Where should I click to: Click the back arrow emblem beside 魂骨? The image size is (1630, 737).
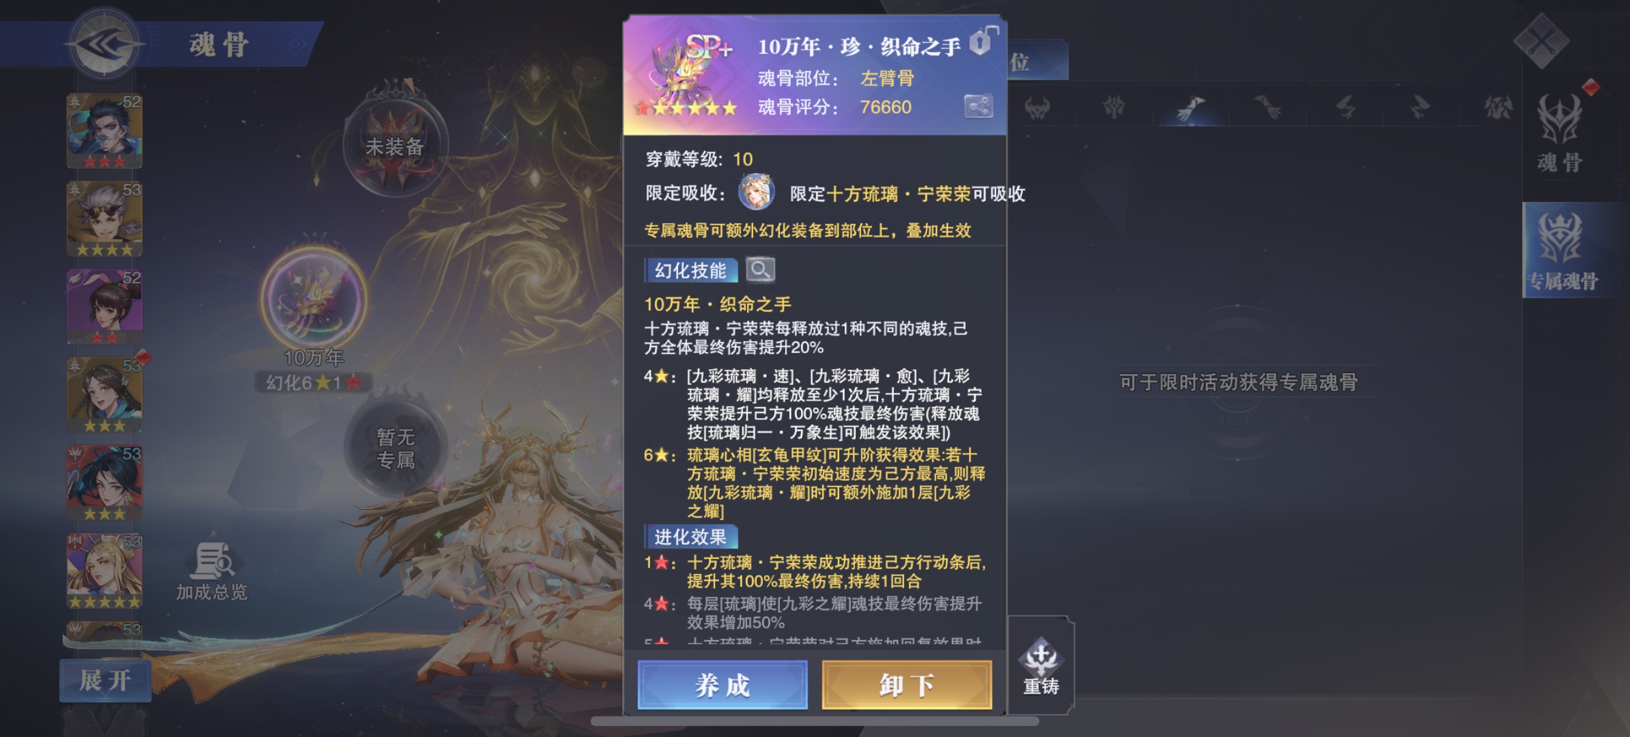(104, 44)
